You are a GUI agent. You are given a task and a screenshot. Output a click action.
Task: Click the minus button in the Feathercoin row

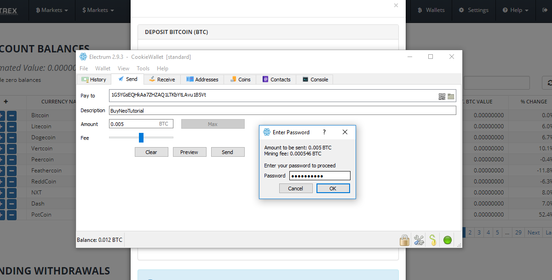(12, 171)
